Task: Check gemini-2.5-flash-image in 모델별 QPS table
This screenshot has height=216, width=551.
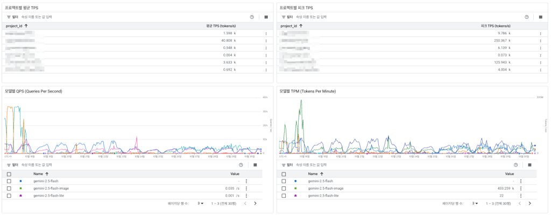Action: tap(9, 188)
